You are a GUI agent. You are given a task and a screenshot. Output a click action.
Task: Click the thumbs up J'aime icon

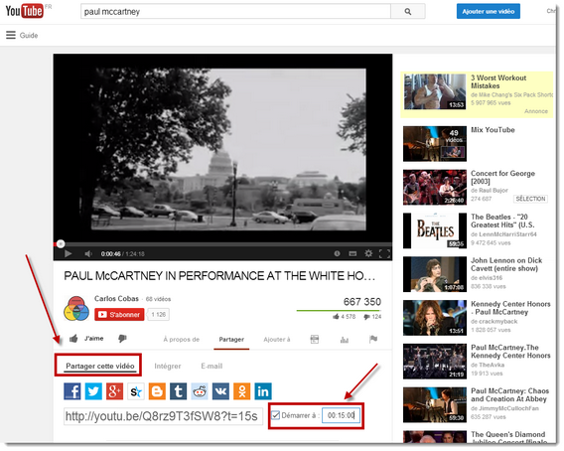tap(73, 339)
